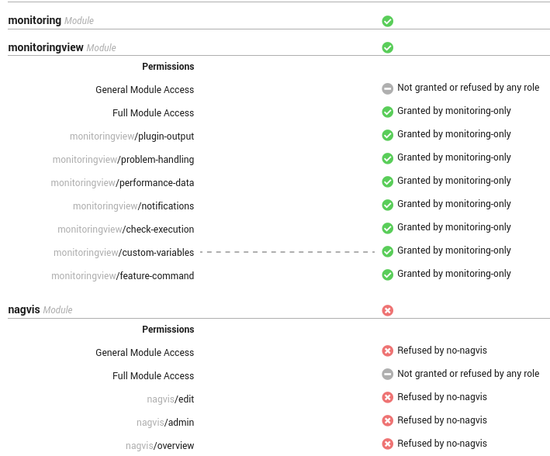Collapse the nagvis module section header
550x456 pixels.
click(x=278, y=310)
